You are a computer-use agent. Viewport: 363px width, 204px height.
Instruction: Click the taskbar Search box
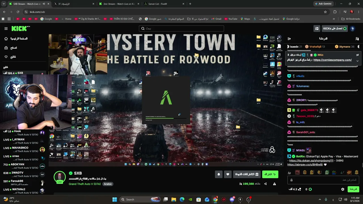(140, 199)
